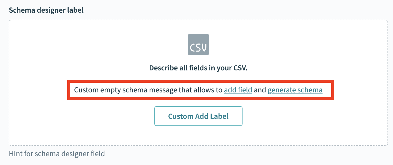Add a field via the underlined link
The height and width of the screenshot is (165, 393).
pos(238,90)
